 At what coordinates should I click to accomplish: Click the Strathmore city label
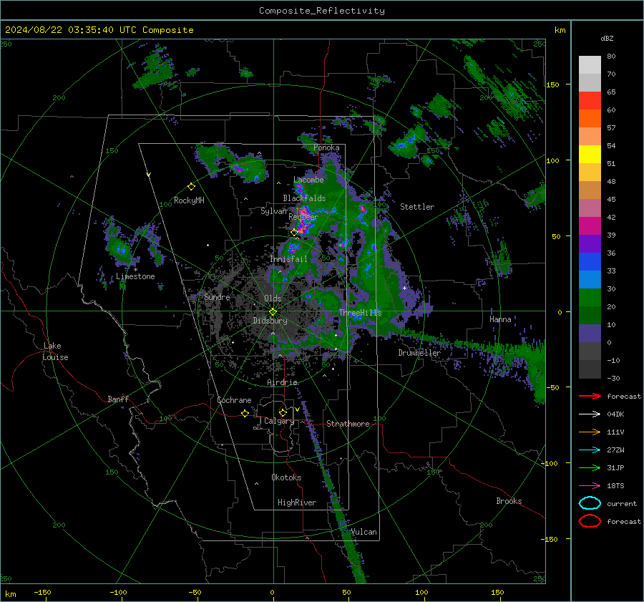(348, 424)
